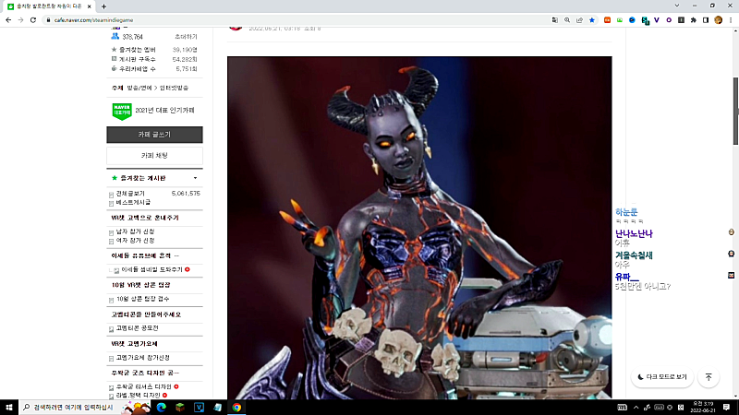The image size is (739, 415).
Task: Click the page zoom magnifier icon
Action: coord(567,20)
